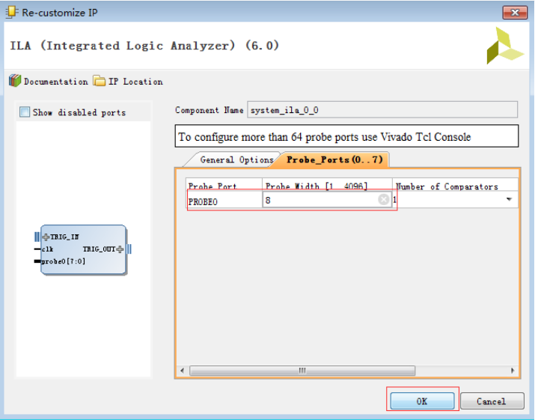Click the scrollbar right arrow in probe table
Viewport: 535px width, 420px height.
(513, 371)
